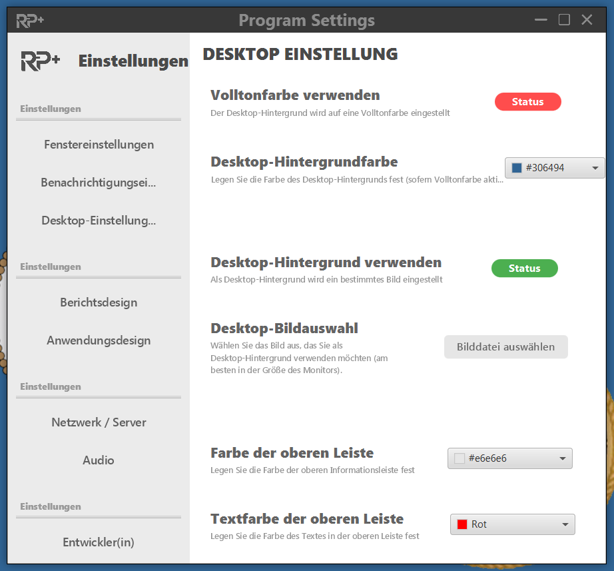
Task: Open the Desktop-Hintergrundfarbe #306494 dropdown
Action: click(555, 168)
